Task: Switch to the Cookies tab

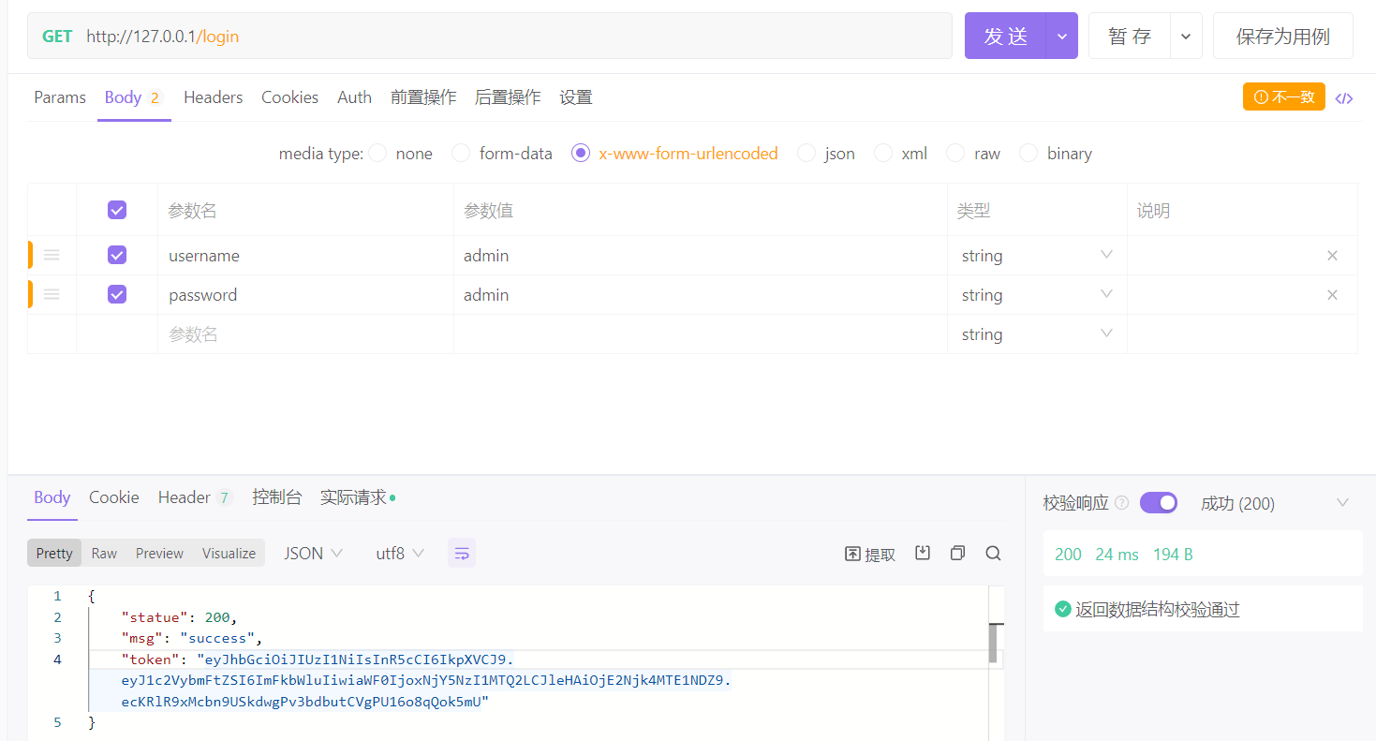Action: tap(289, 97)
